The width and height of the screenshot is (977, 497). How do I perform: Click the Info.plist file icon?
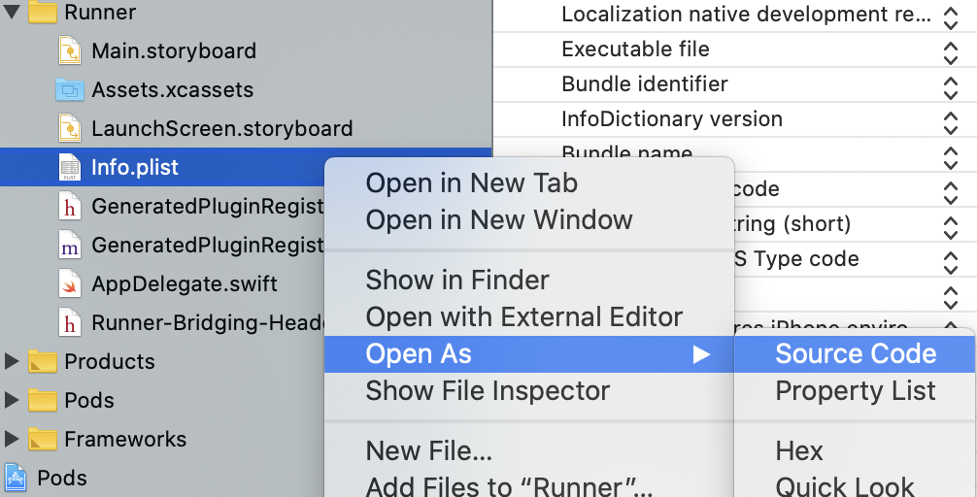click(x=70, y=167)
